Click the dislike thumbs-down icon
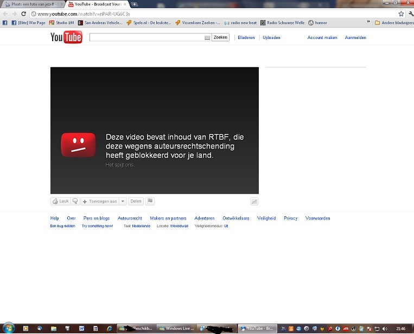Image resolution: width=414 pixels, height=334 pixels. point(75,201)
